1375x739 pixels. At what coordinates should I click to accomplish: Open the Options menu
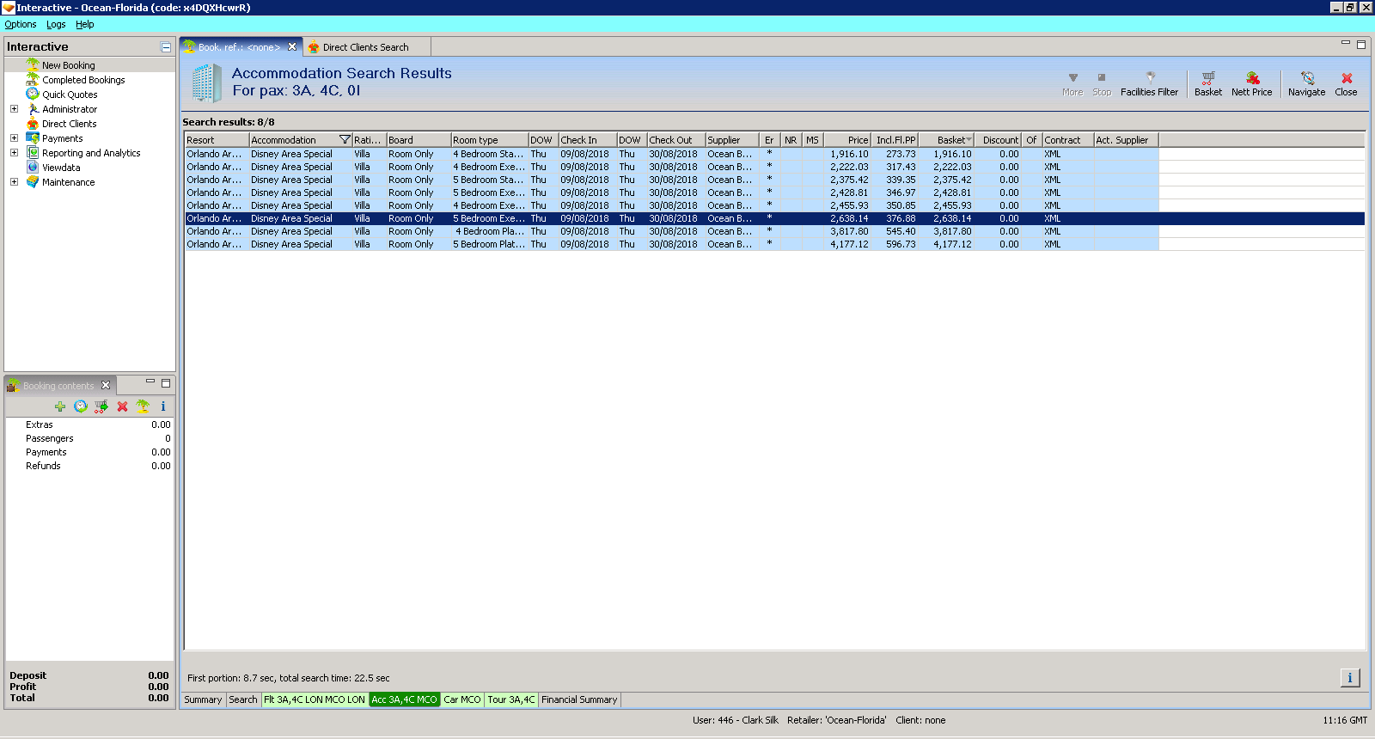(x=21, y=24)
